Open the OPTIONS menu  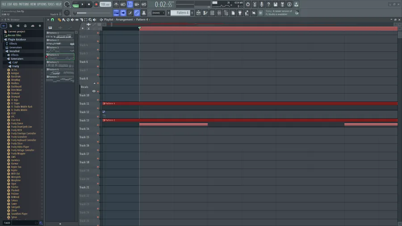42,4
